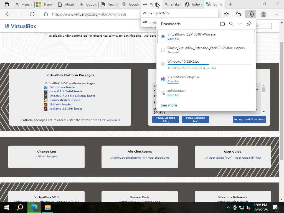Viewport: 284px width, 213px height.
Task: Search downloads with magnifier icon
Action: [x=231, y=24]
